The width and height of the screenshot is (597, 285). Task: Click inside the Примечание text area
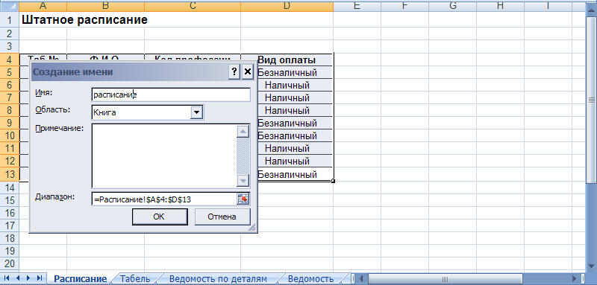163,156
